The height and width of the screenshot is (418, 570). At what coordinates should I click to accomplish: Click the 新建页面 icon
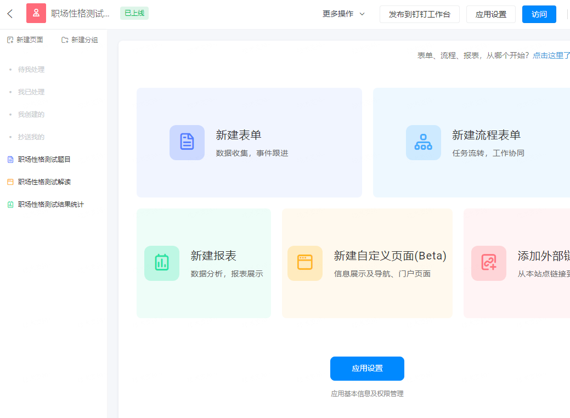pyautogui.click(x=10, y=40)
